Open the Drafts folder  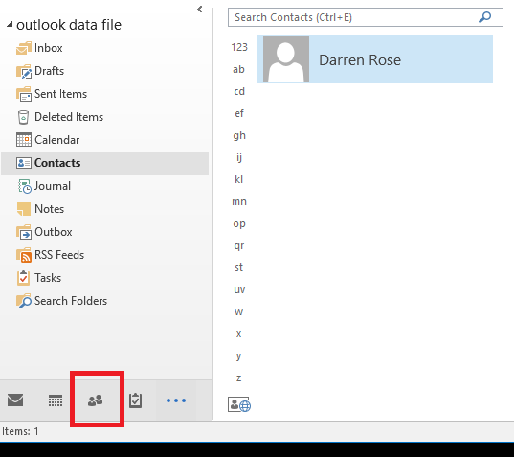pyautogui.click(x=40, y=71)
